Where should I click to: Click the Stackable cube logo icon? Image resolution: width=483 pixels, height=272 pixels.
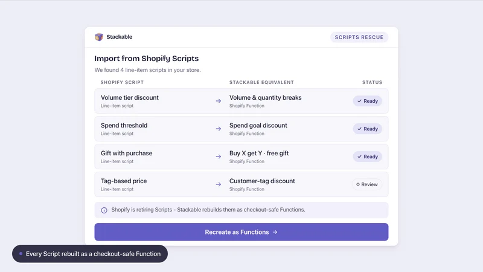[x=99, y=37]
